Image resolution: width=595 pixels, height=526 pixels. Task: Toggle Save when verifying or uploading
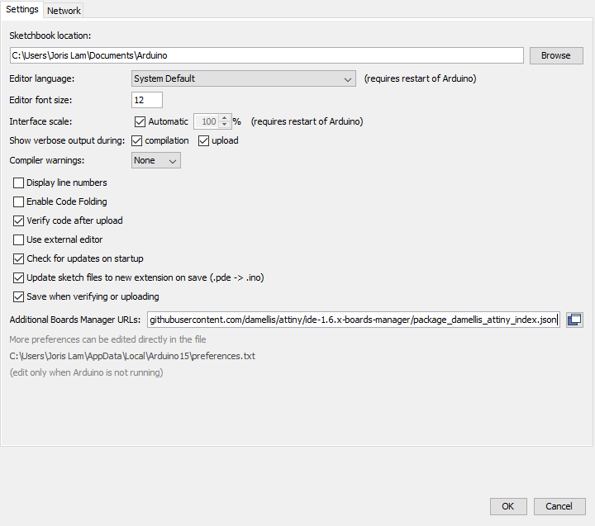coord(19,296)
